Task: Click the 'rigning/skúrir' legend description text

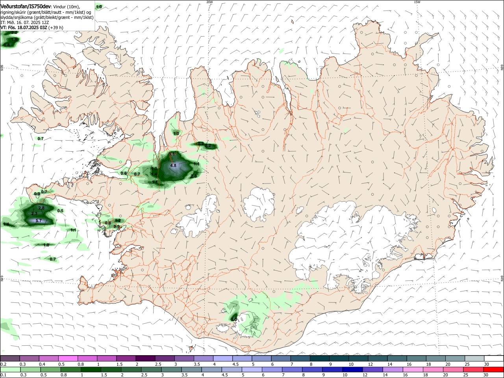Action: [x=13, y=12]
